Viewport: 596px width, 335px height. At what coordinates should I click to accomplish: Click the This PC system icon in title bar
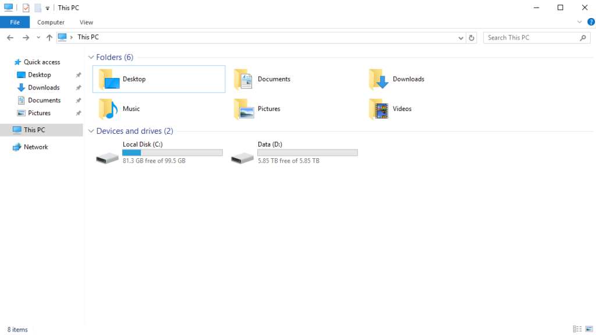[8, 8]
